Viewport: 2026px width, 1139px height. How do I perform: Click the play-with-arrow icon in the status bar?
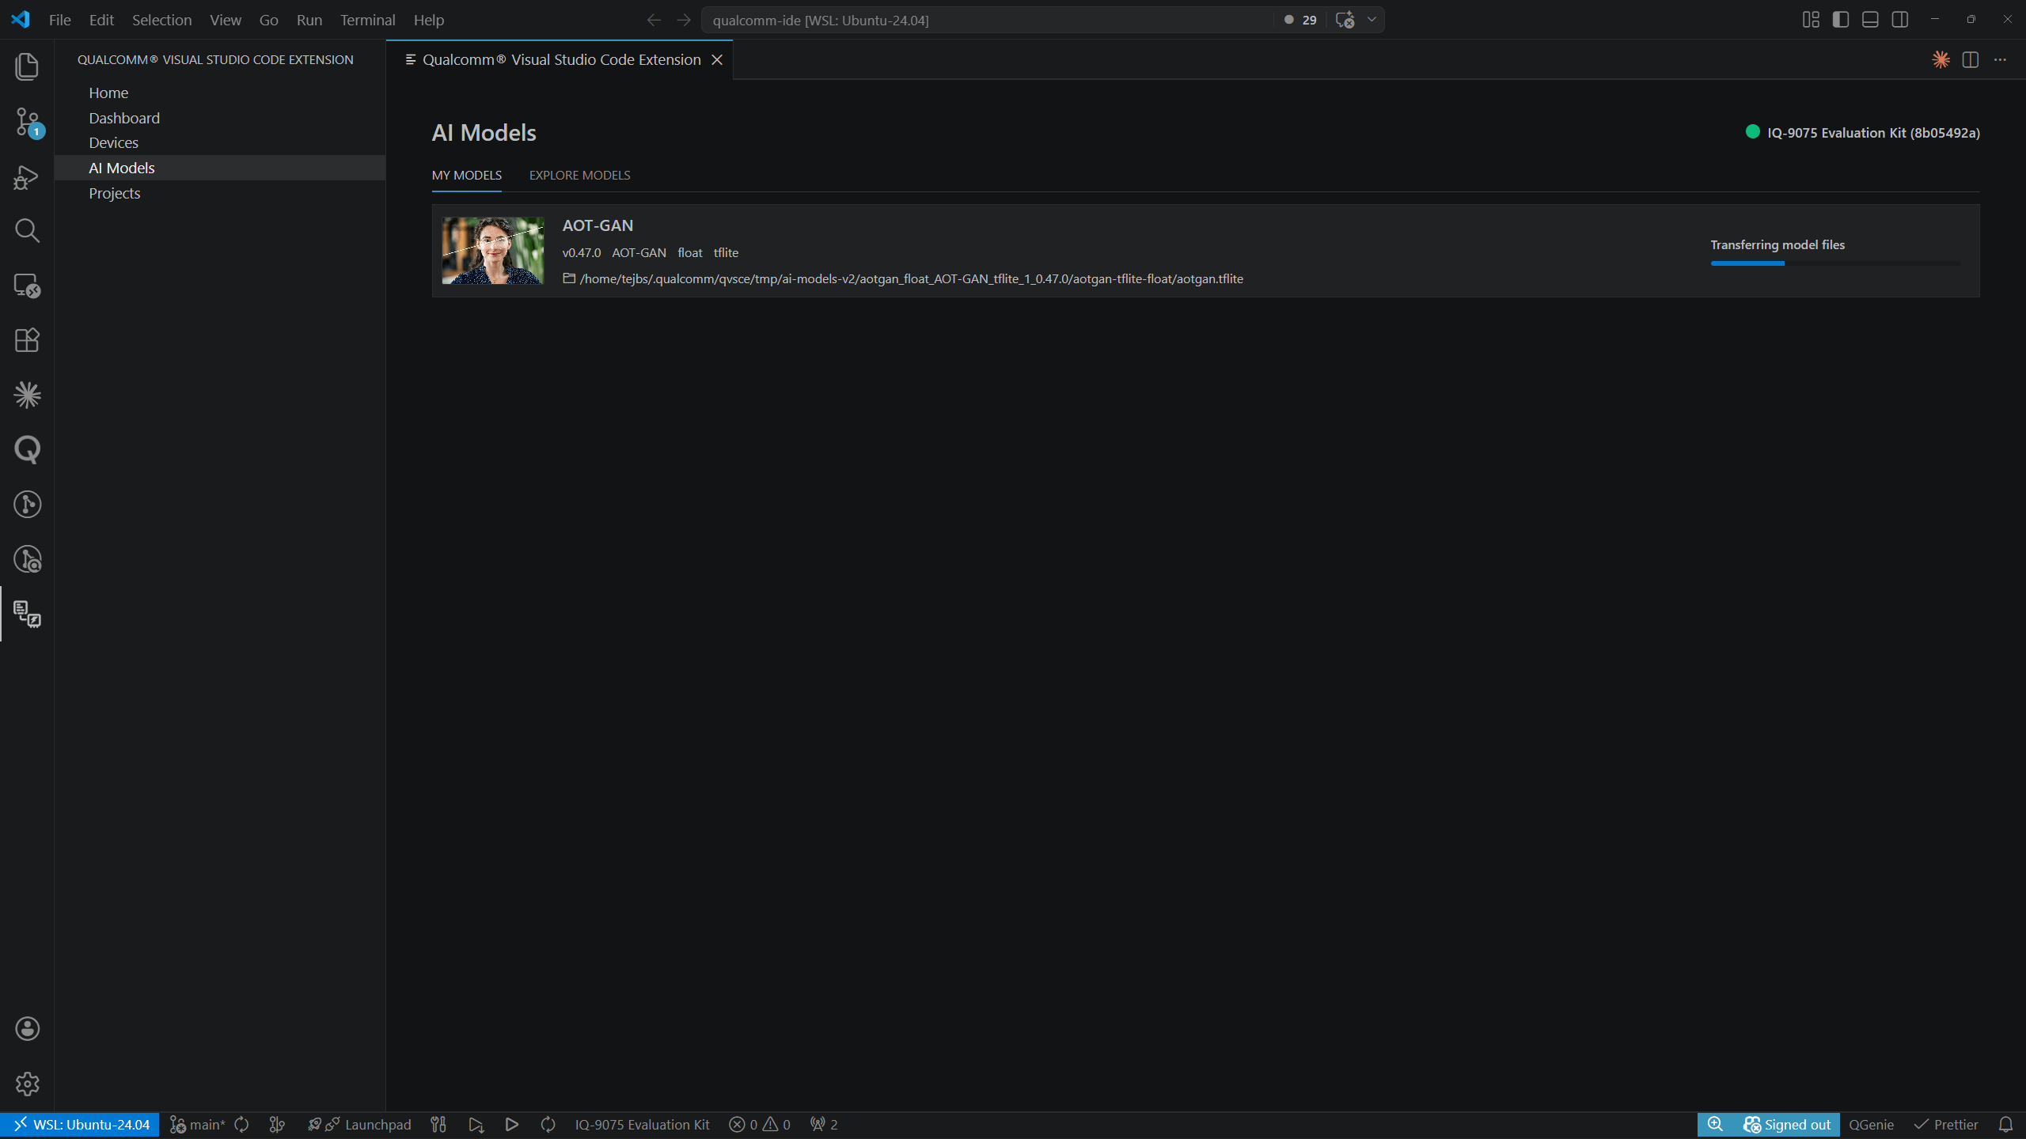pos(476,1125)
